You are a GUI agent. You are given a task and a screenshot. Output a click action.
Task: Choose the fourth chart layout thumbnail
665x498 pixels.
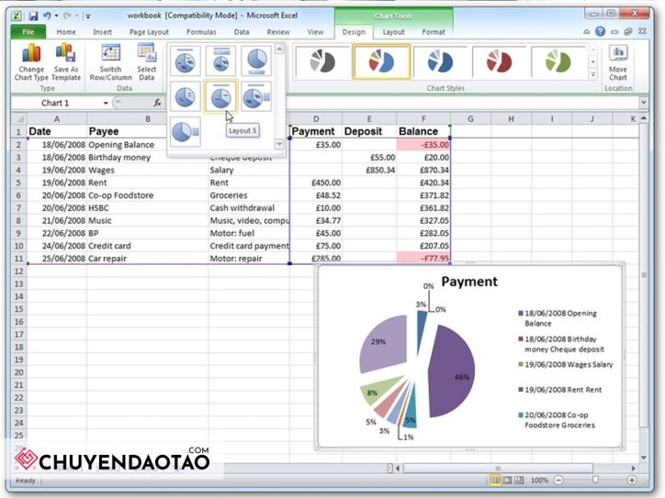point(185,96)
